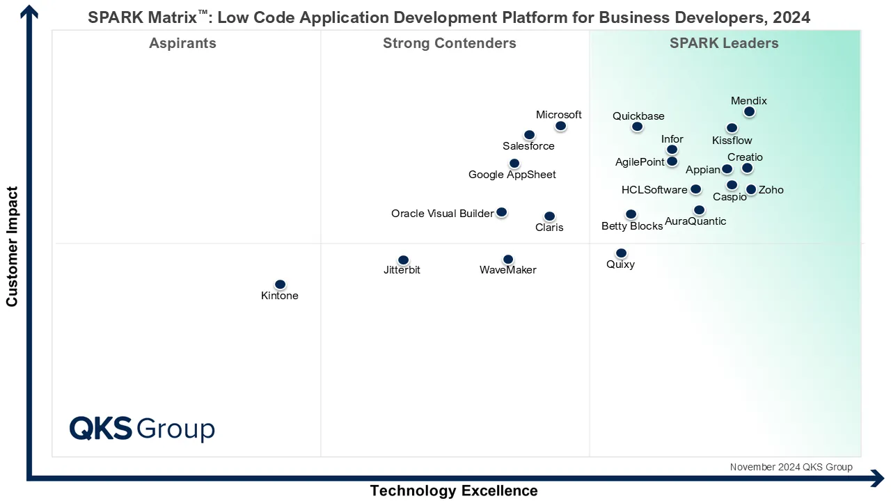The image size is (891, 501).
Task: Click the SPARK Leaders quadrant heading
Action: coord(724,43)
